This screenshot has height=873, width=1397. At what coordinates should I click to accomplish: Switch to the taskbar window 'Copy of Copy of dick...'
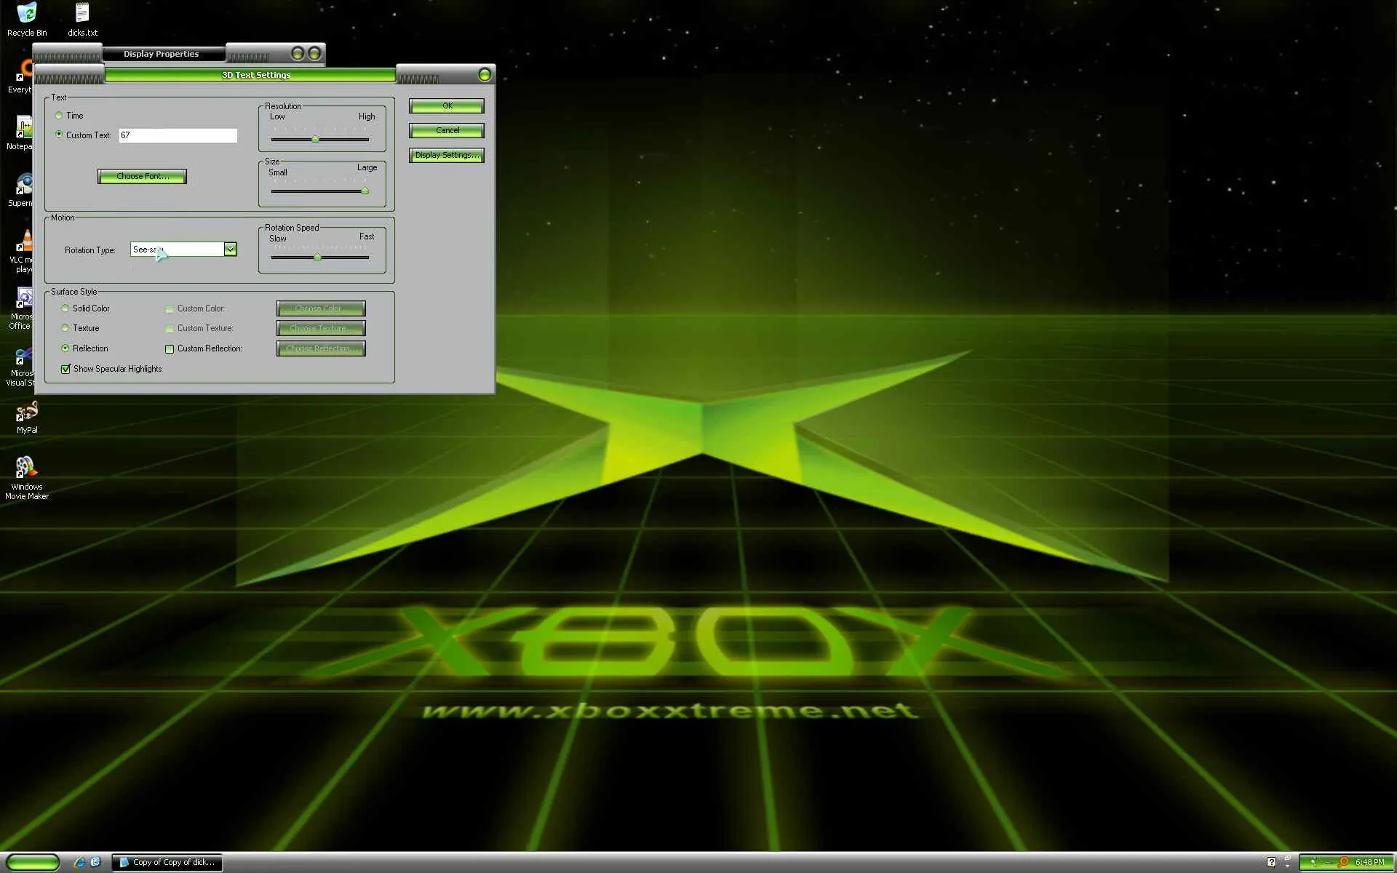(x=167, y=862)
